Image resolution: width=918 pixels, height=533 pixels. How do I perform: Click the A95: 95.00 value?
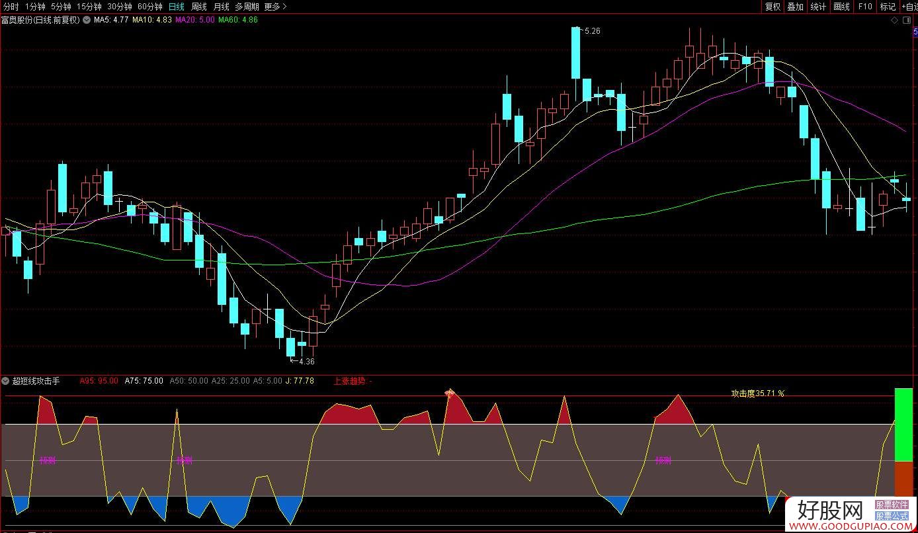coord(99,381)
